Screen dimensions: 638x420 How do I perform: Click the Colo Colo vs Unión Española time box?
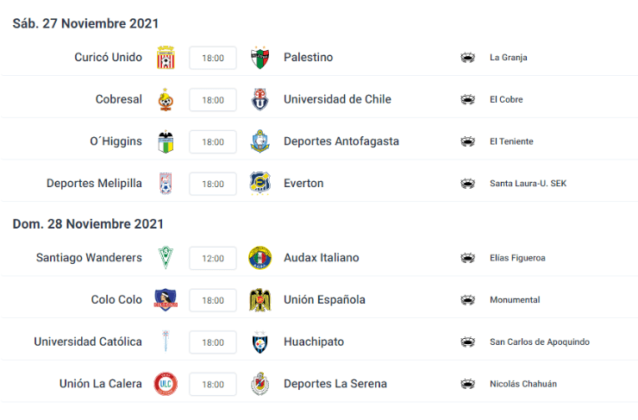pos(213,300)
